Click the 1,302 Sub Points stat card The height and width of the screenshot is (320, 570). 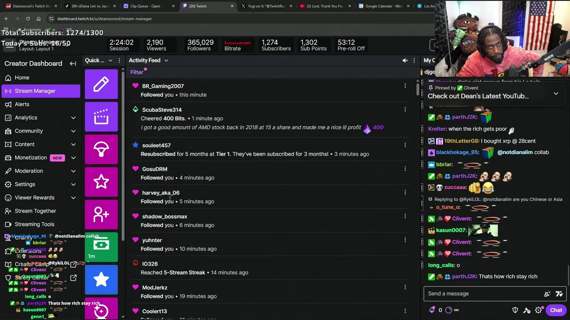click(x=313, y=45)
